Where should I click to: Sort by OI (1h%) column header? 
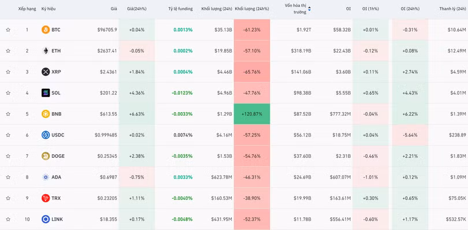[370, 9]
